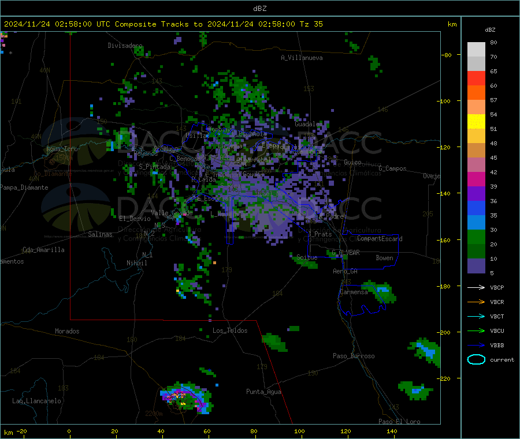
Task: Click the 'Salinas' map label
Action: coord(100,234)
